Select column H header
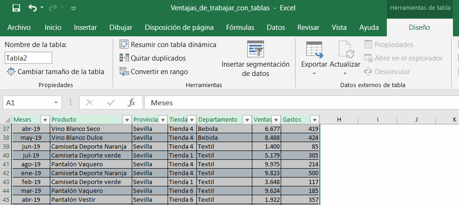459x205 pixels. (x=339, y=119)
